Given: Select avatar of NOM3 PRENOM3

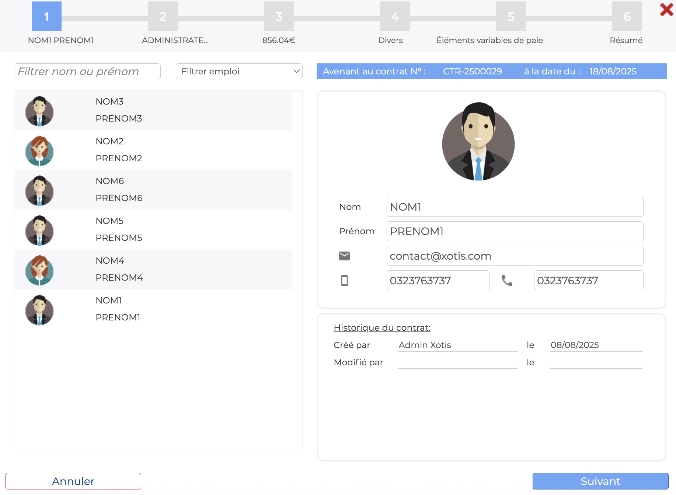Looking at the screenshot, I should click(39, 111).
